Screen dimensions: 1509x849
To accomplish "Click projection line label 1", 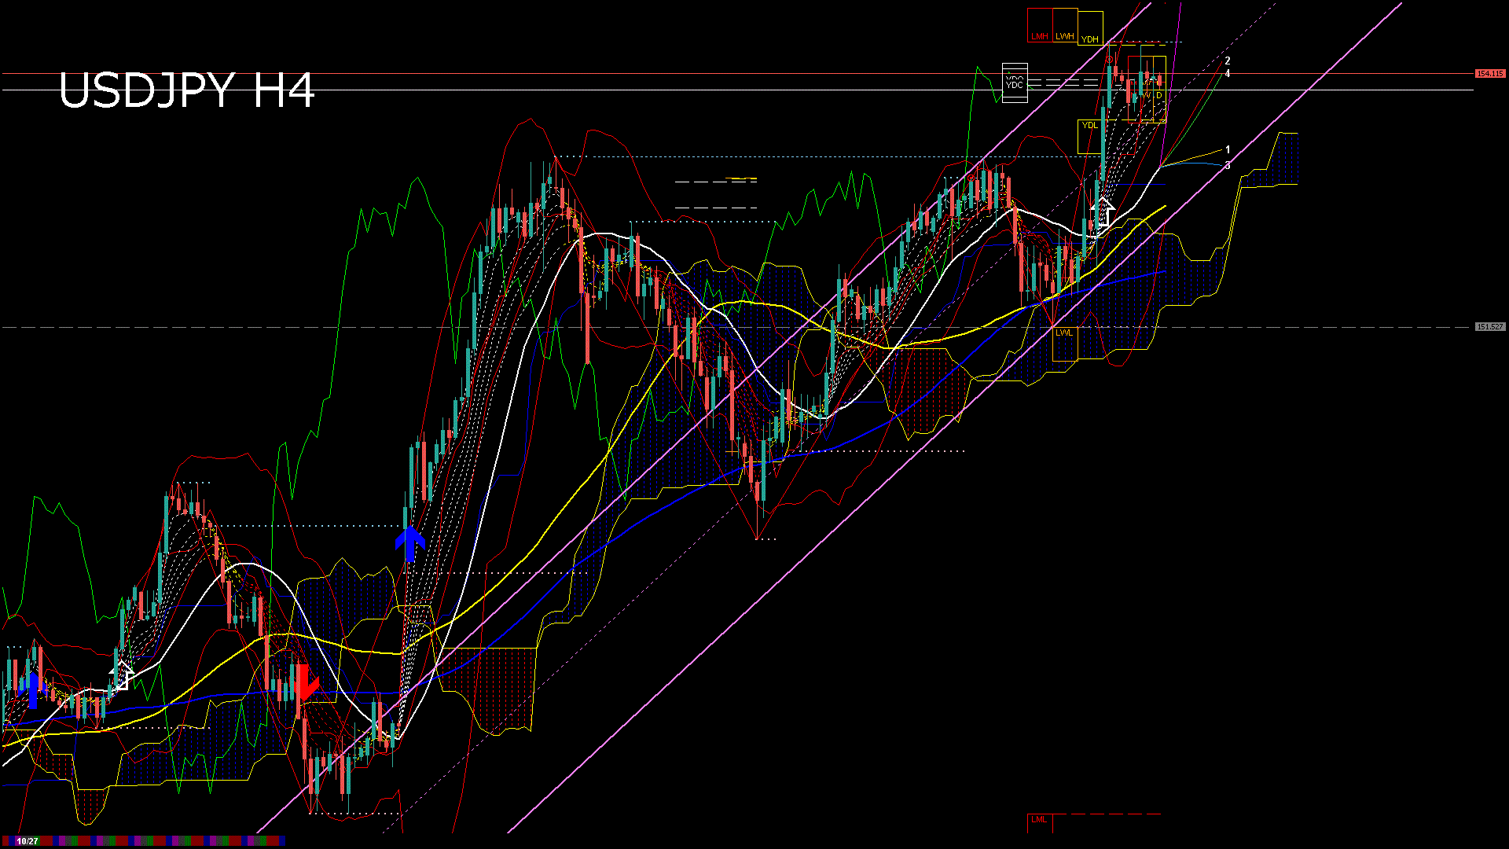I will point(1228,149).
